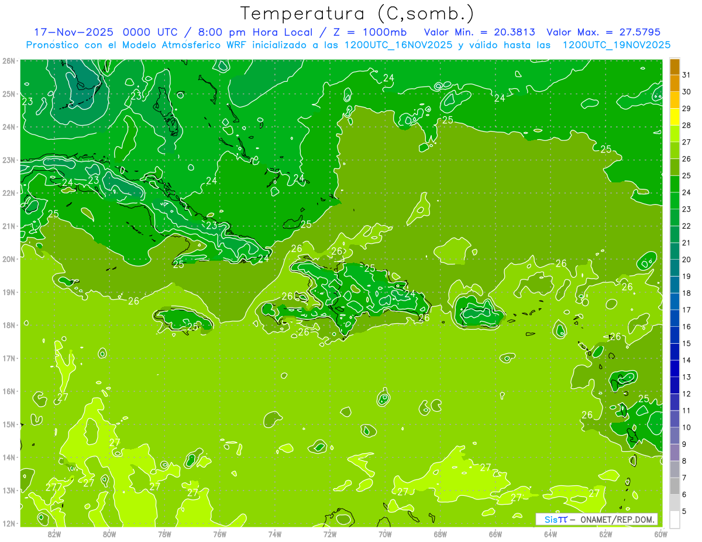Click the dark orange swatch above 31
Image resolution: width=702 pixels, height=542 pixels.
click(675, 66)
